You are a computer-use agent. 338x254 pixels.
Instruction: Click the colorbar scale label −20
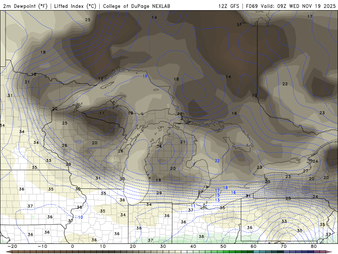click(x=12, y=246)
